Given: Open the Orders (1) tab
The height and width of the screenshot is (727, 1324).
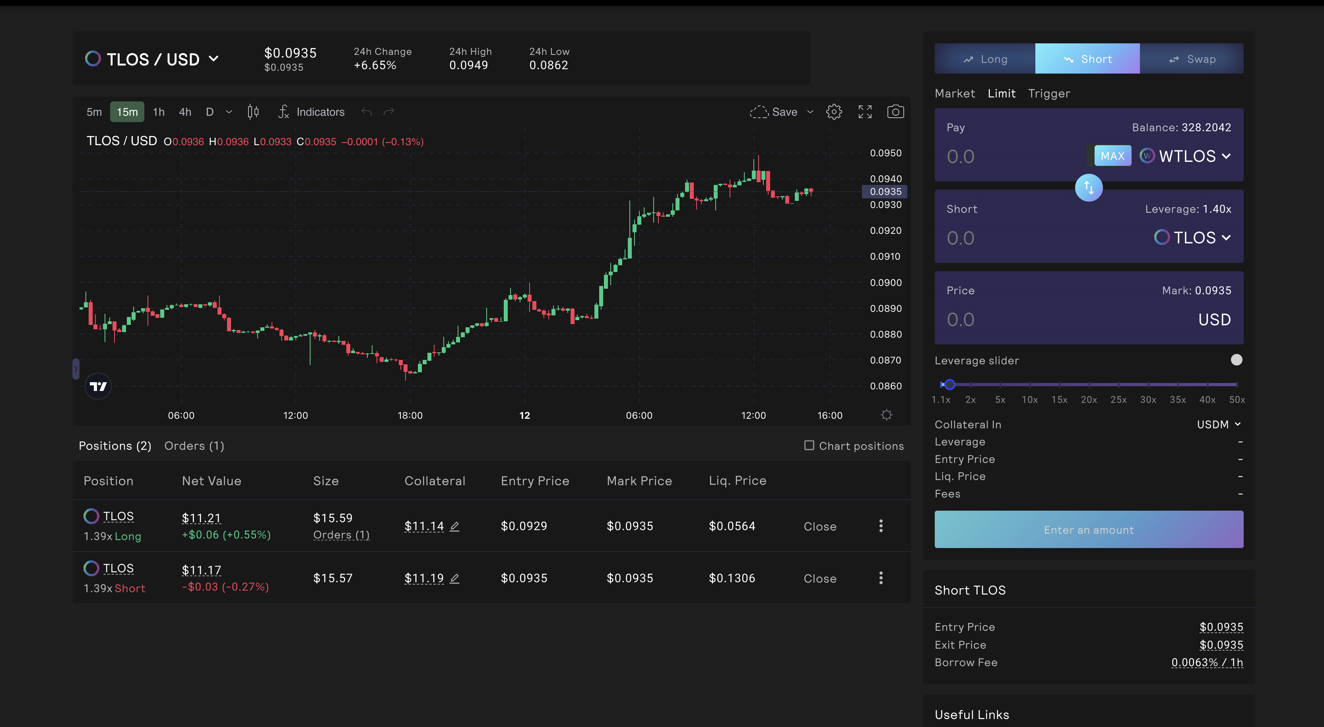Looking at the screenshot, I should 194,446.
